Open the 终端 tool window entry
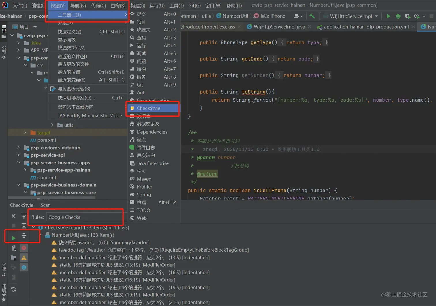This screenshot has height=306, width=436. (154, 202)
